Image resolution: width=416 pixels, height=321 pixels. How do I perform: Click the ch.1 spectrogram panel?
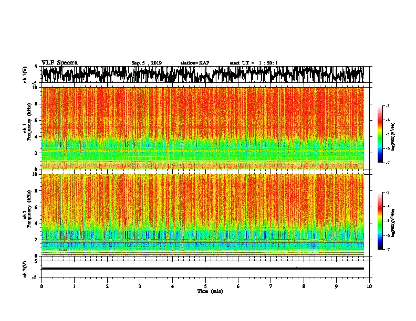(203, 128)
